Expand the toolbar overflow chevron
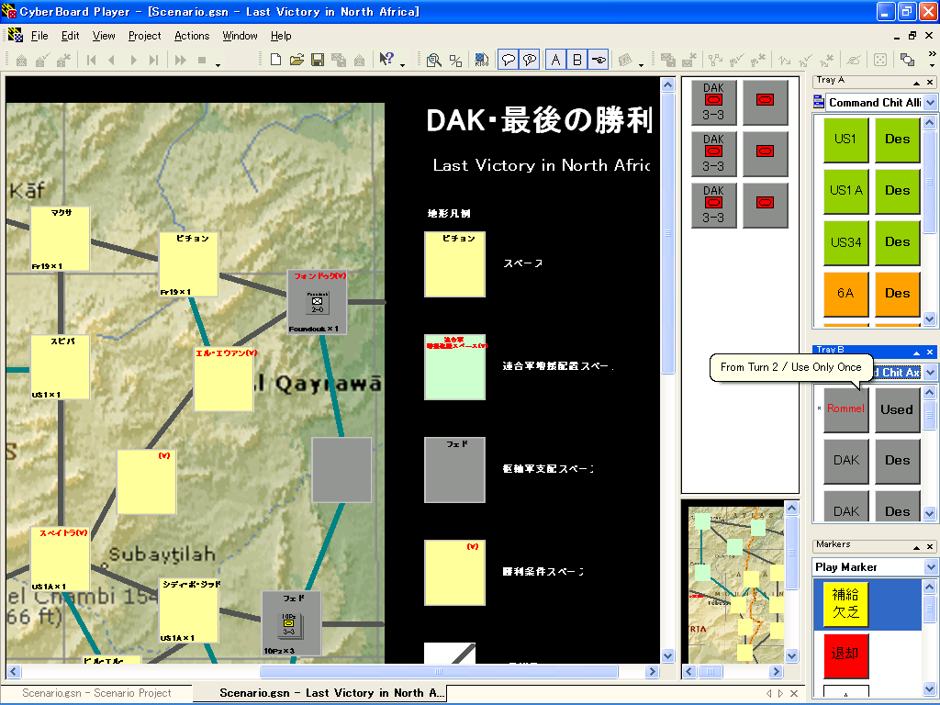This screenshot has width=940, height=705. click(x=932, y=54)
